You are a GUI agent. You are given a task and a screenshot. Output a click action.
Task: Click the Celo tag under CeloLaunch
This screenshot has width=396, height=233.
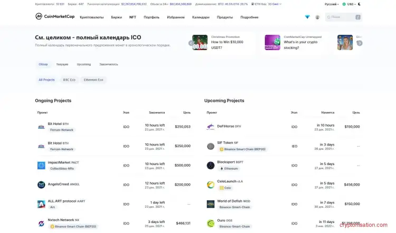coord(225,188)
